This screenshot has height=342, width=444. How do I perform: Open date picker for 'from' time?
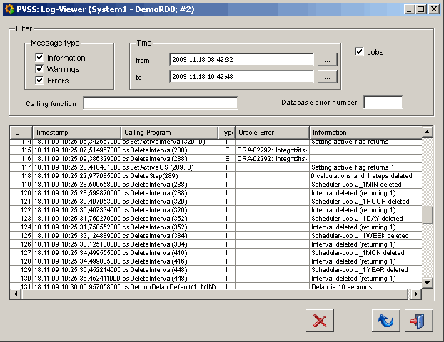(x=326, y=60)
